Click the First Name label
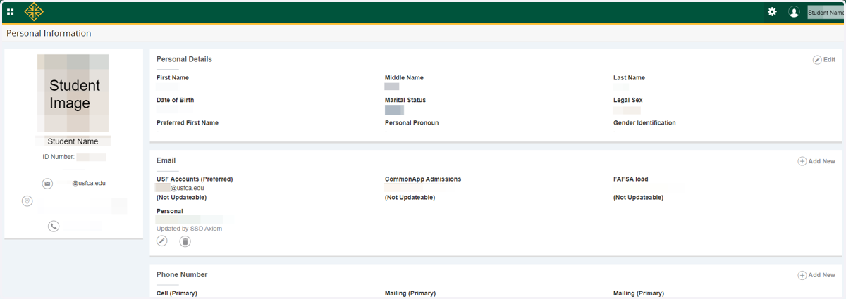This screenshot has width=846, height=299. click(173, 78)
